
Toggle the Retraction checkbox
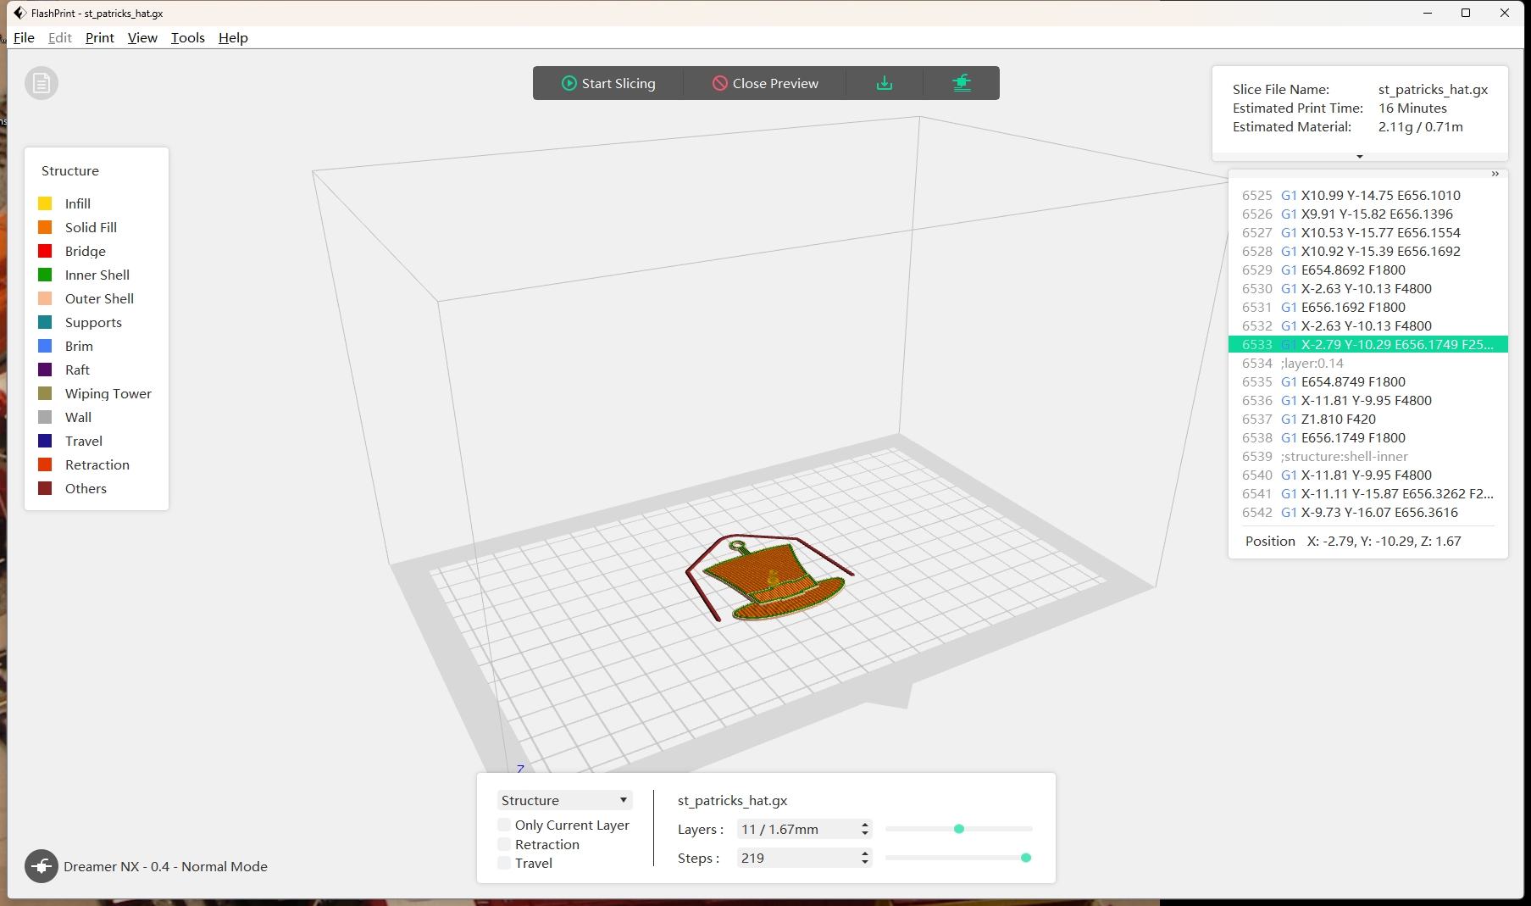point(505,844)
